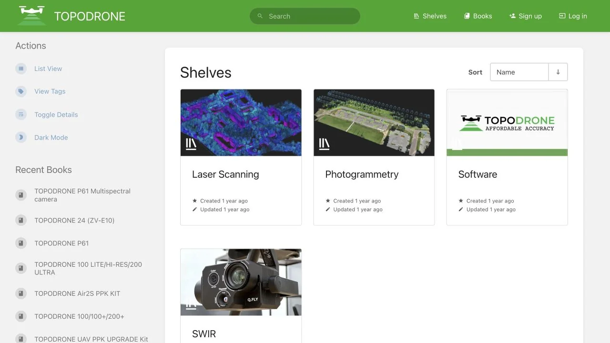Screen dimensions: 610x343
Task: Click the Laser Scanning shelf title
Action: [225, 174]
